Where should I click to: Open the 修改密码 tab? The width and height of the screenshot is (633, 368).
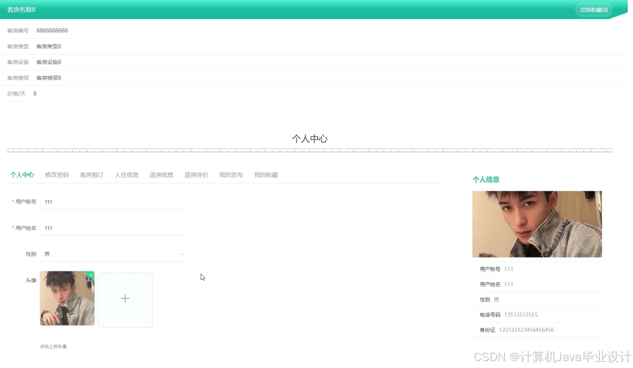click(56, 174)
